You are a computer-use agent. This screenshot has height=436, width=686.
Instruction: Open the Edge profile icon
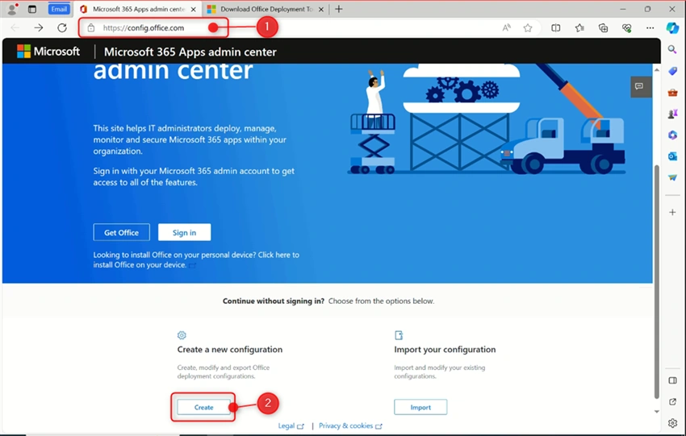13,9
